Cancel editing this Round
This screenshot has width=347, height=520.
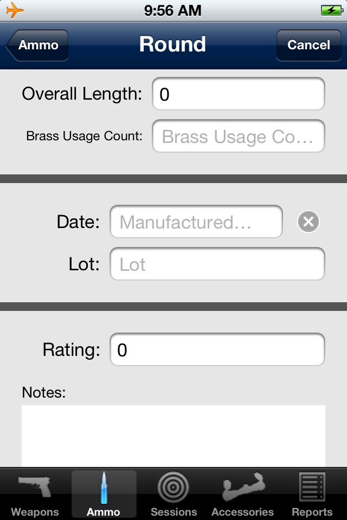click(309, 45)
